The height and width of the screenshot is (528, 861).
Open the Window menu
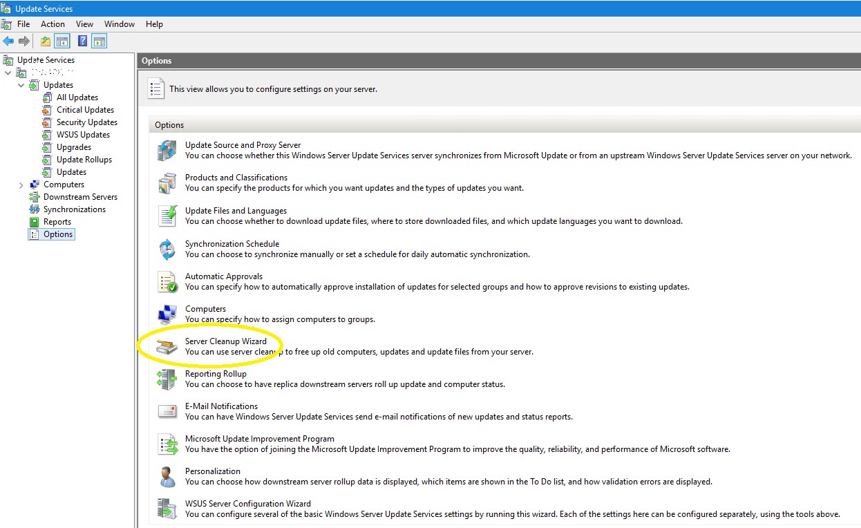coord(120,24)
